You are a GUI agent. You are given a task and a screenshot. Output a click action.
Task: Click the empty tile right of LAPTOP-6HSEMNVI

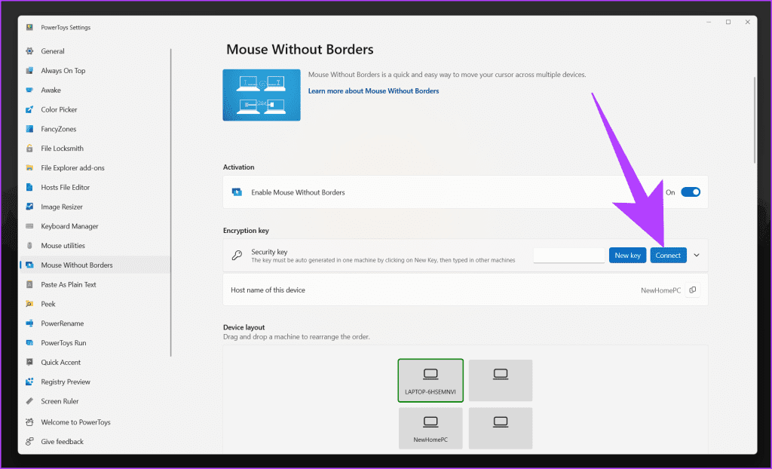(501, 380)
